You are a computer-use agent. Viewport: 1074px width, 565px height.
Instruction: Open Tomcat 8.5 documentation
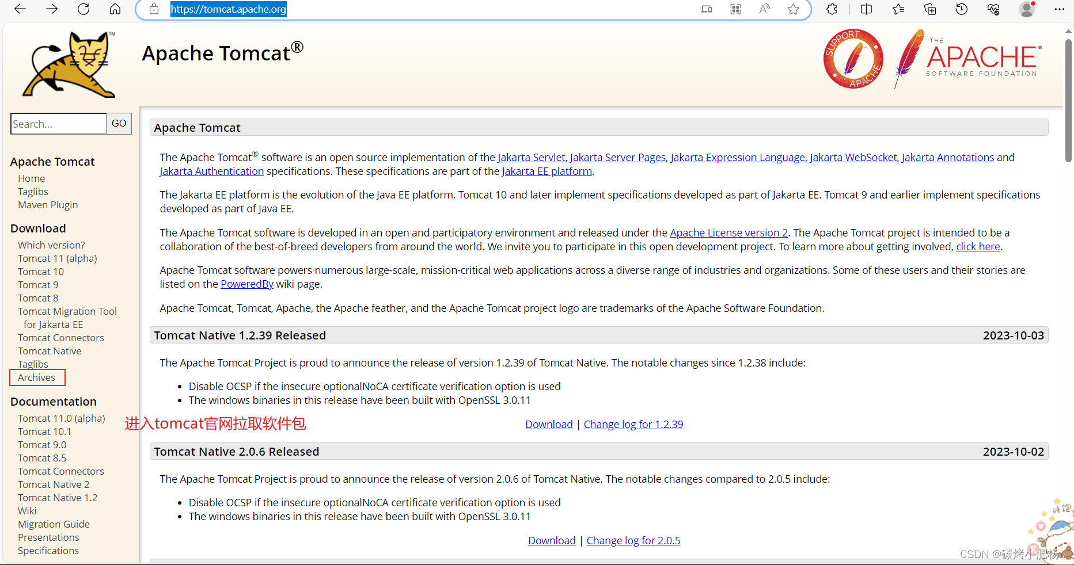[42, 458]
